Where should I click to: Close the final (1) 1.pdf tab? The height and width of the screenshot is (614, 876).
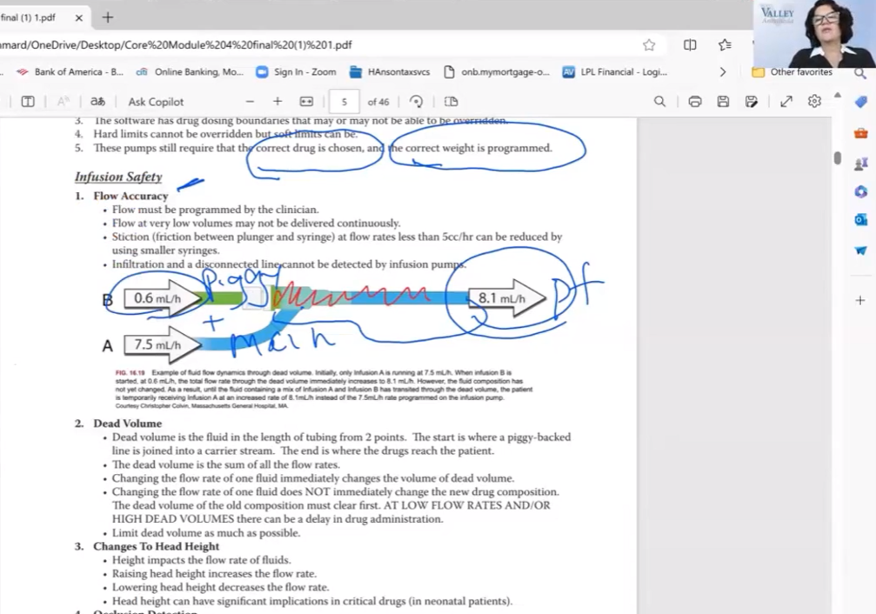click(79, 17)
